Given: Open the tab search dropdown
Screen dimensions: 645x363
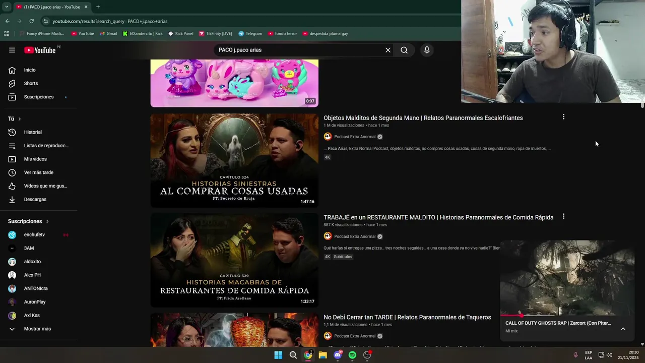Looking at the screenshot, I should coord(7,7).
